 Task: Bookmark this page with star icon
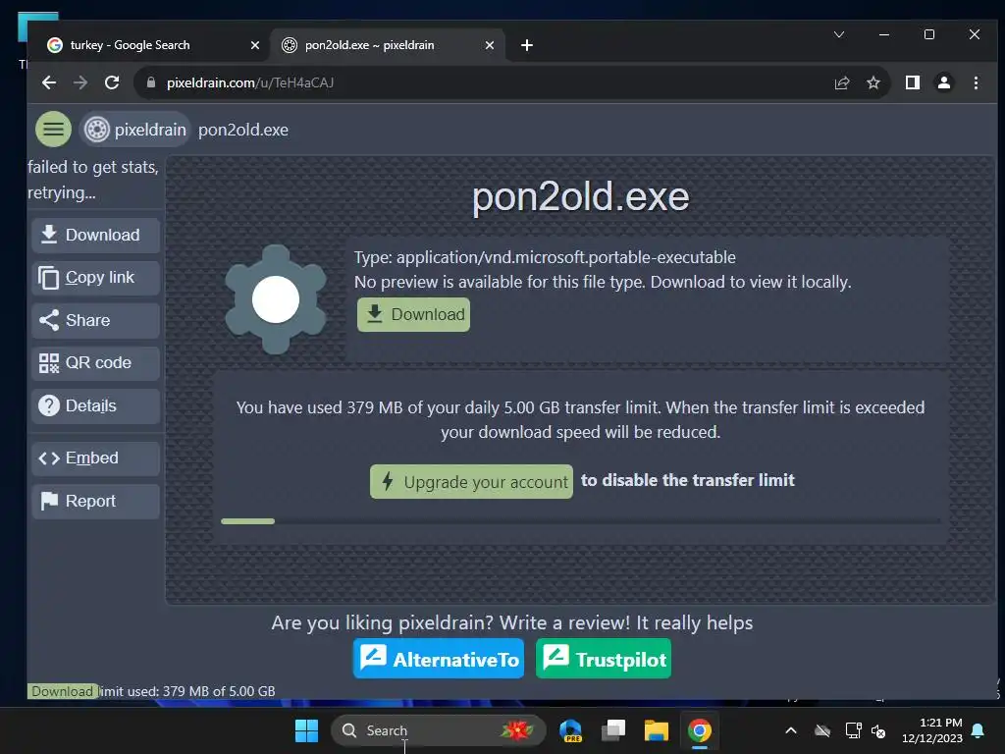click(873, 82)
